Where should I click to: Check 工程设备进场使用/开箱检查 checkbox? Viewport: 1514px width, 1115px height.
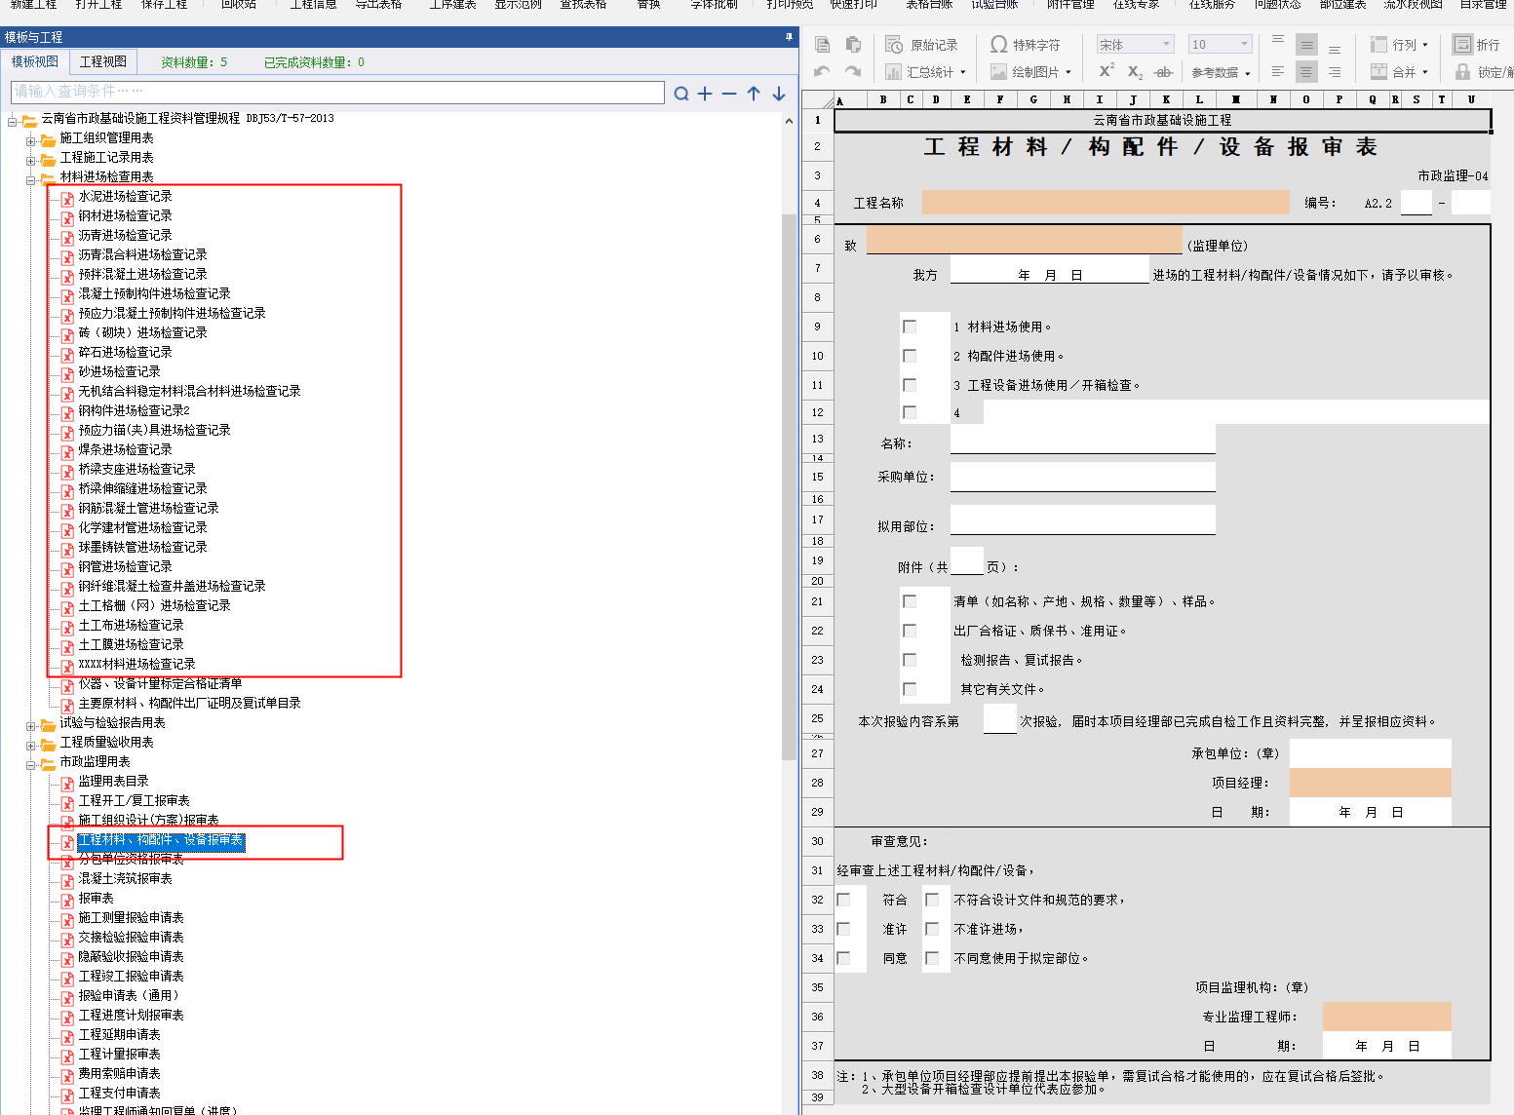(x=910, y=385)
